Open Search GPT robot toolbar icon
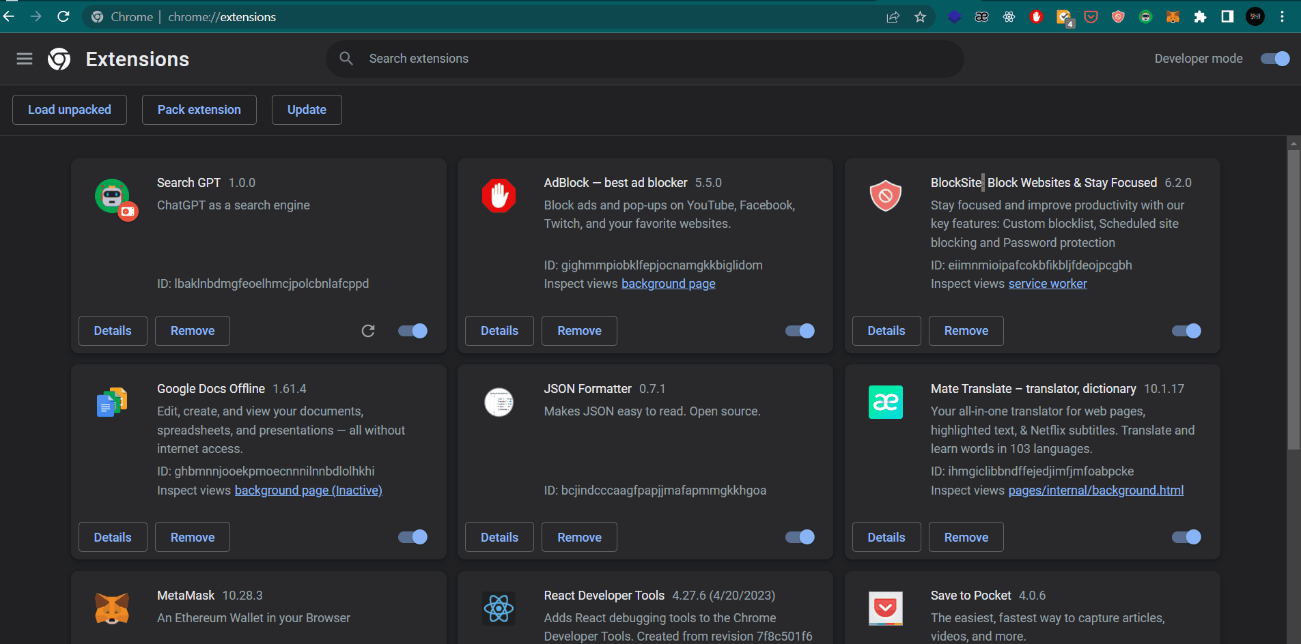1301x644 pixels. point(1145,17)
